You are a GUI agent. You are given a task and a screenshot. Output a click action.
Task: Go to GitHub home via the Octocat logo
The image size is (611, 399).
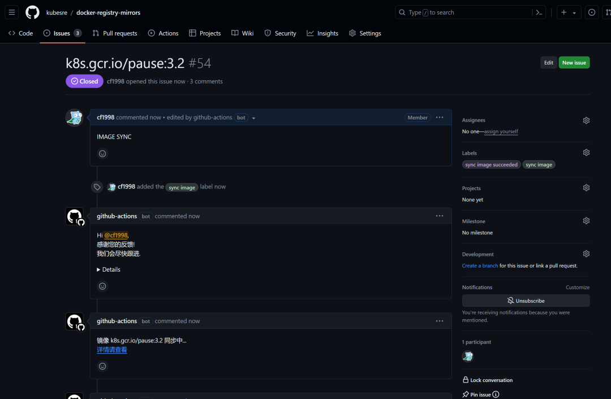tap(32, 12)
